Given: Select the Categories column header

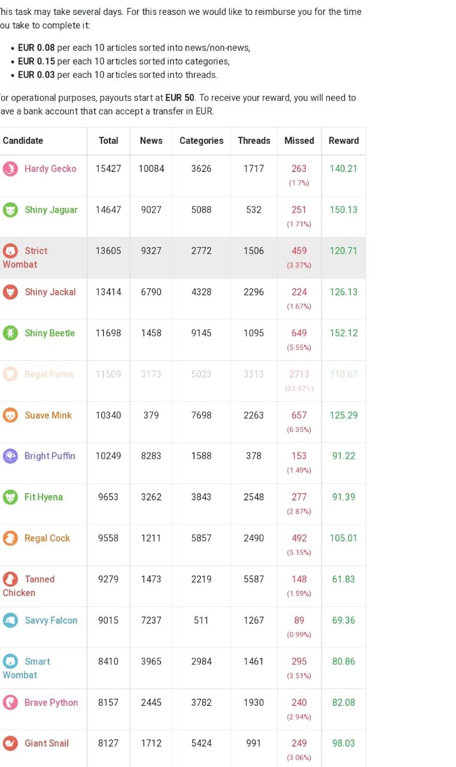Looking at the screenshot, I should [201, 141].
